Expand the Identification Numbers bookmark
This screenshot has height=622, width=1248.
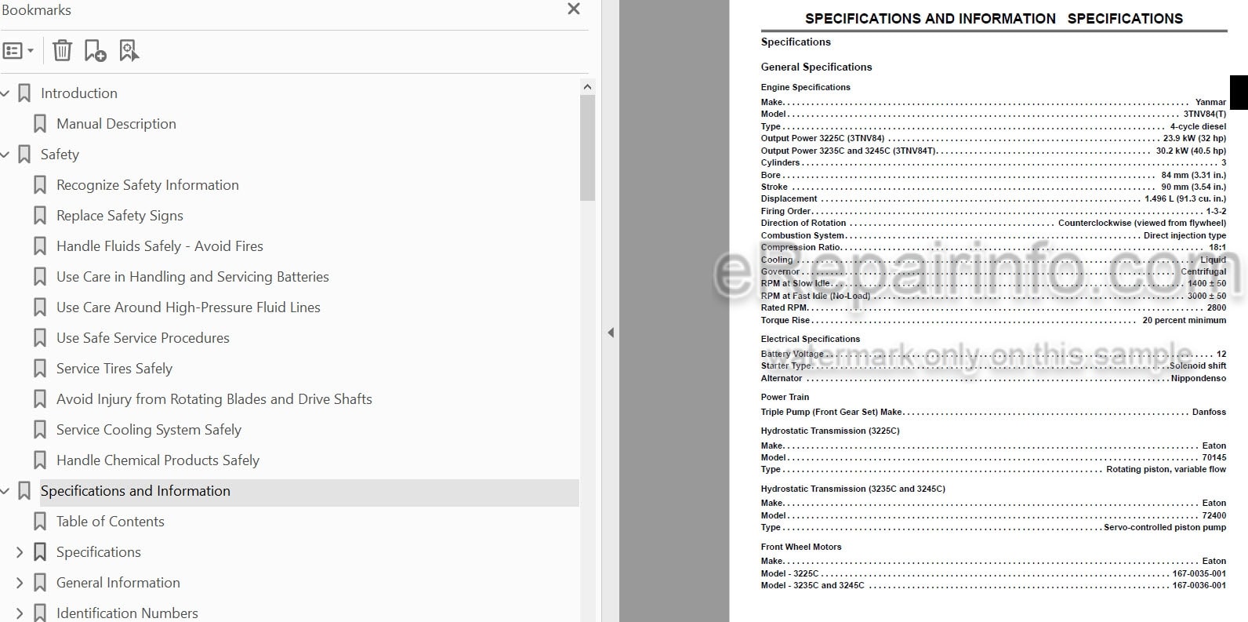point(20,613)
